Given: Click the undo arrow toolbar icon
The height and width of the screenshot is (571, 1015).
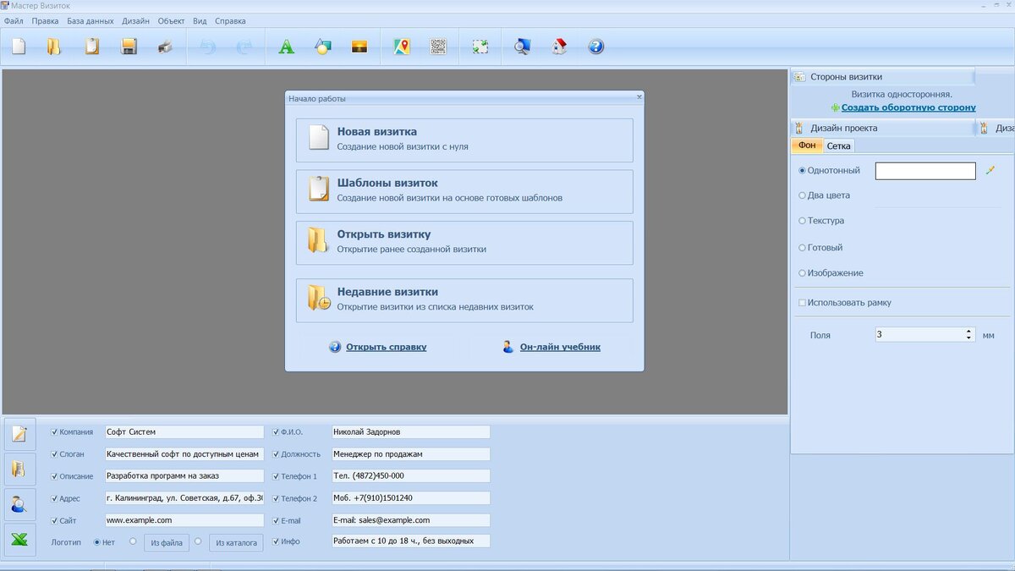Looking at the screenshot, I should click(207, 47).
